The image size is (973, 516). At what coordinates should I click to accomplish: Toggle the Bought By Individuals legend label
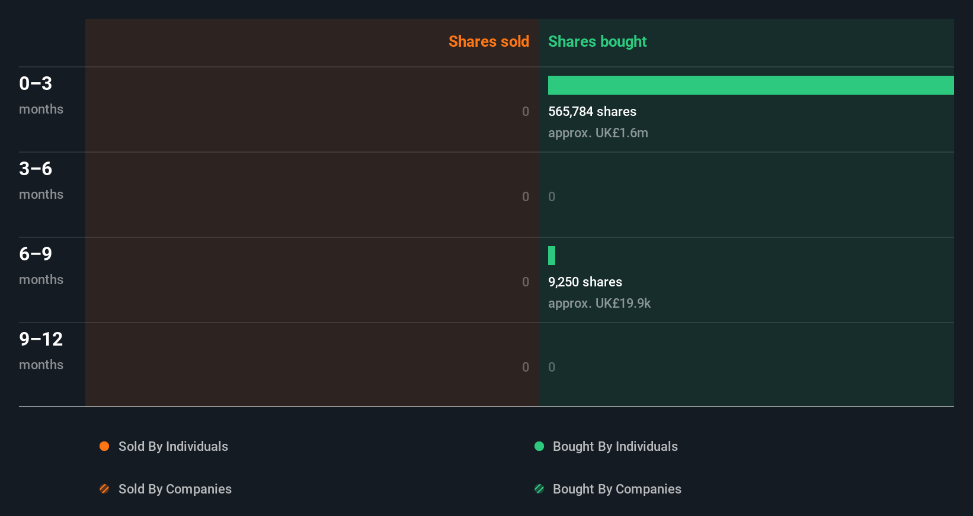[615, 446]
